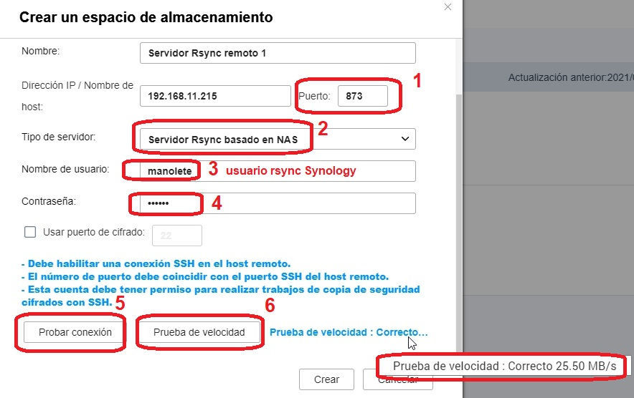
Task: Click the IP address field showing 192.168.11.215
Action: click(x=215, y=96)
